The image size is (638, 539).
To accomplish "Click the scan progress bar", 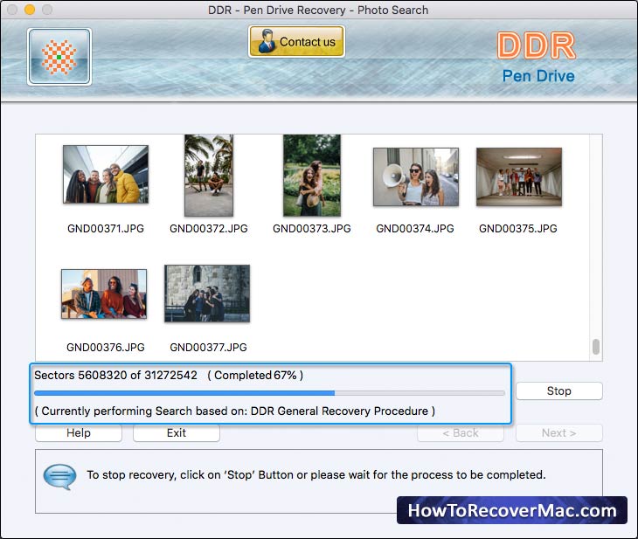I will (x=269, y=393).
